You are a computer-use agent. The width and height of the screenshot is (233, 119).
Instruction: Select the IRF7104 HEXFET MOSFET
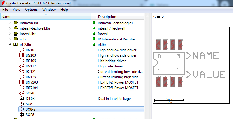click(81, 88)
